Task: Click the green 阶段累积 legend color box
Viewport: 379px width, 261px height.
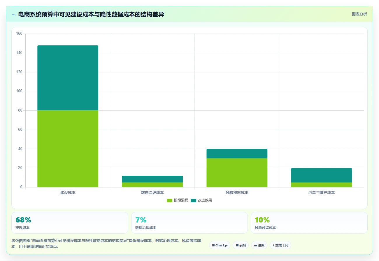Action: (170, 201)
